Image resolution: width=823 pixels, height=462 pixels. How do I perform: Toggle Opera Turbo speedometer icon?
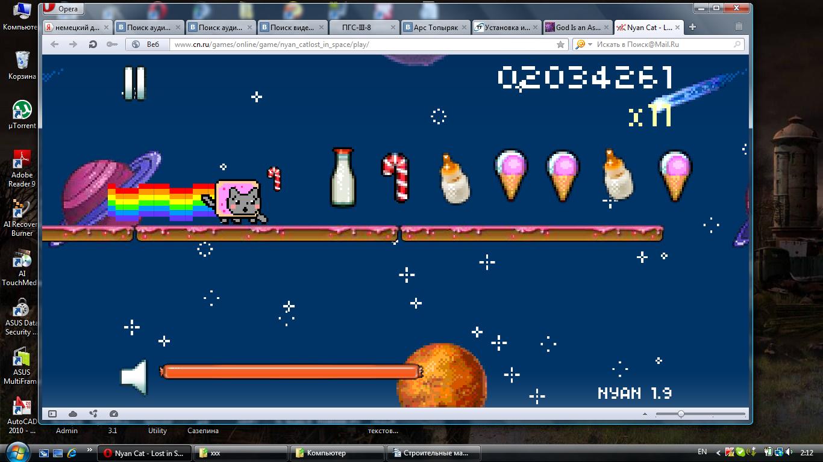pos(114,414)
